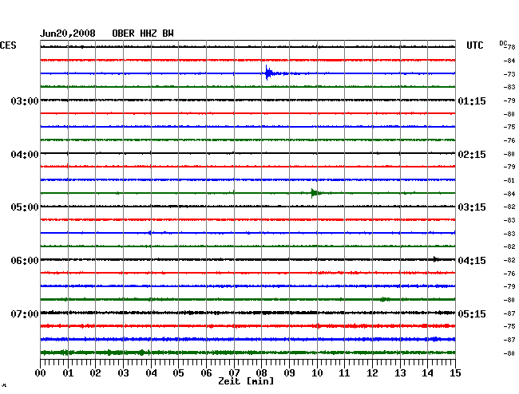This screenshot has height=394, width=519.
Task: Select the 05:00 local time label
Action: click(25, 207)
